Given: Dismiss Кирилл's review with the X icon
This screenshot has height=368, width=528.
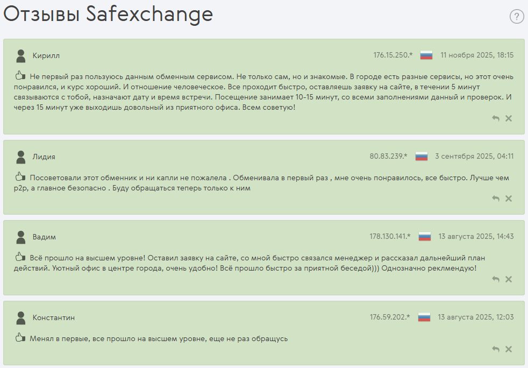Looking at the screenshot, I should pos(509,118).
